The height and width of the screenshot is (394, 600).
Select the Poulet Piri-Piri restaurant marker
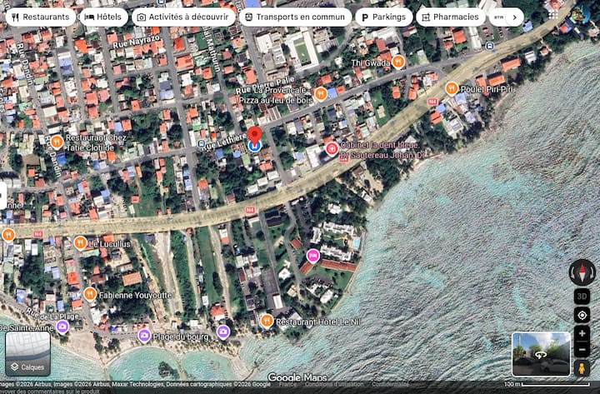pos(452,88)
